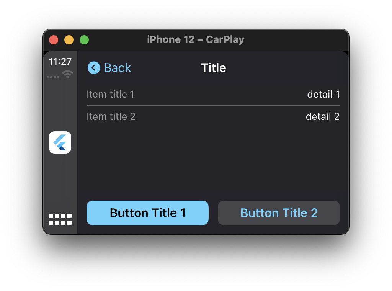This screenshot has height=291, width=392.
Task: Tap detail 1 on the first row
Action: (x=323, y=94)
